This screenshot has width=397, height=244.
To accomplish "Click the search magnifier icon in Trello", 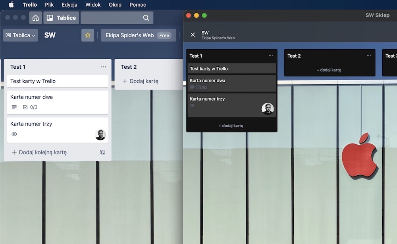I will [x=146, y=18].
